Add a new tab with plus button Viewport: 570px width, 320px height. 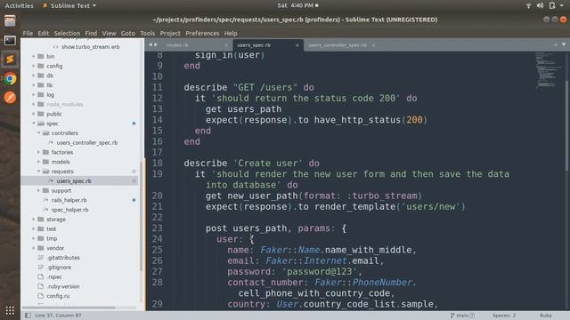pos(556,44)
